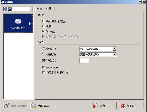Click the 刻录份数(C) label
This screenshot has width=147, height=112.
click(50, 60)
